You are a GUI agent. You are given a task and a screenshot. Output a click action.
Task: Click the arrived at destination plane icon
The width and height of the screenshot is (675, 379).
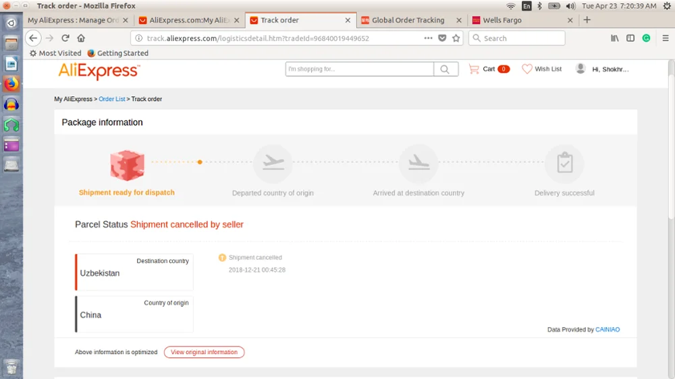tap(418, 163)
